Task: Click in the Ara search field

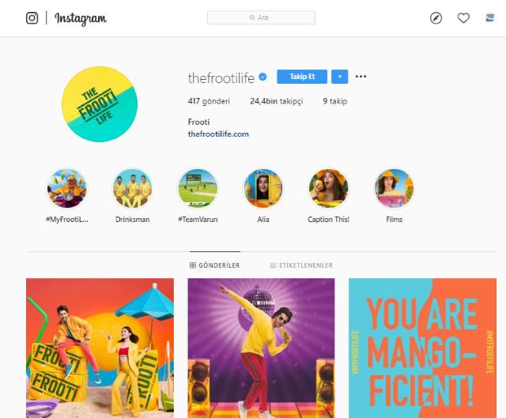Action: point(262,17)
